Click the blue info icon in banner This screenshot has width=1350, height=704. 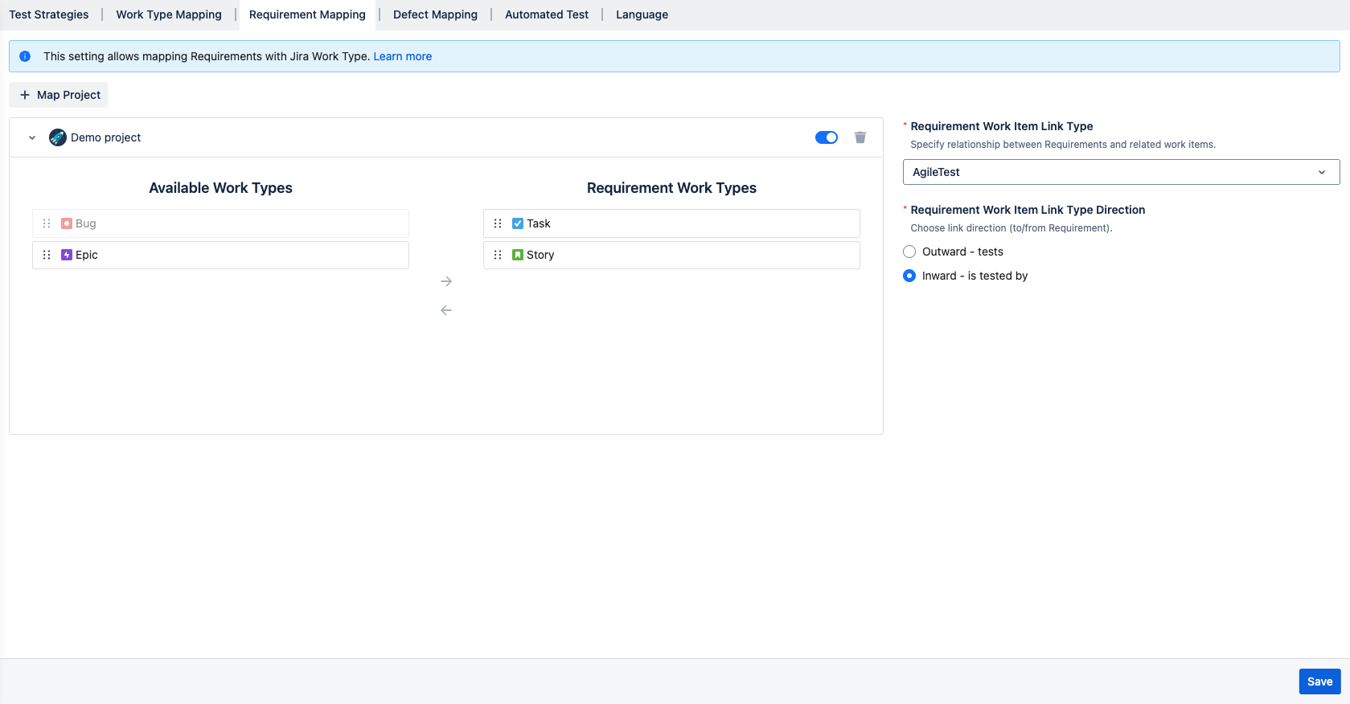pyautogui.click(x=25, y=56)
